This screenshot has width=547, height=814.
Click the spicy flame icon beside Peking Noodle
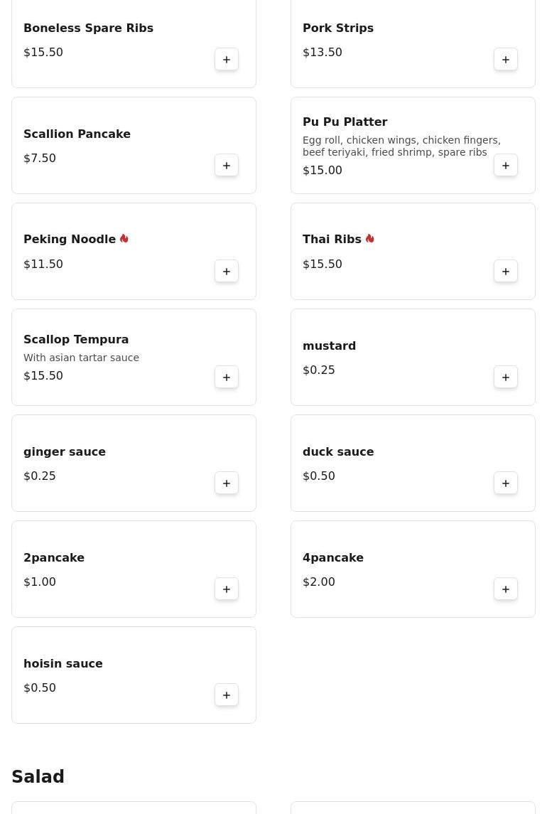[124, 239]
